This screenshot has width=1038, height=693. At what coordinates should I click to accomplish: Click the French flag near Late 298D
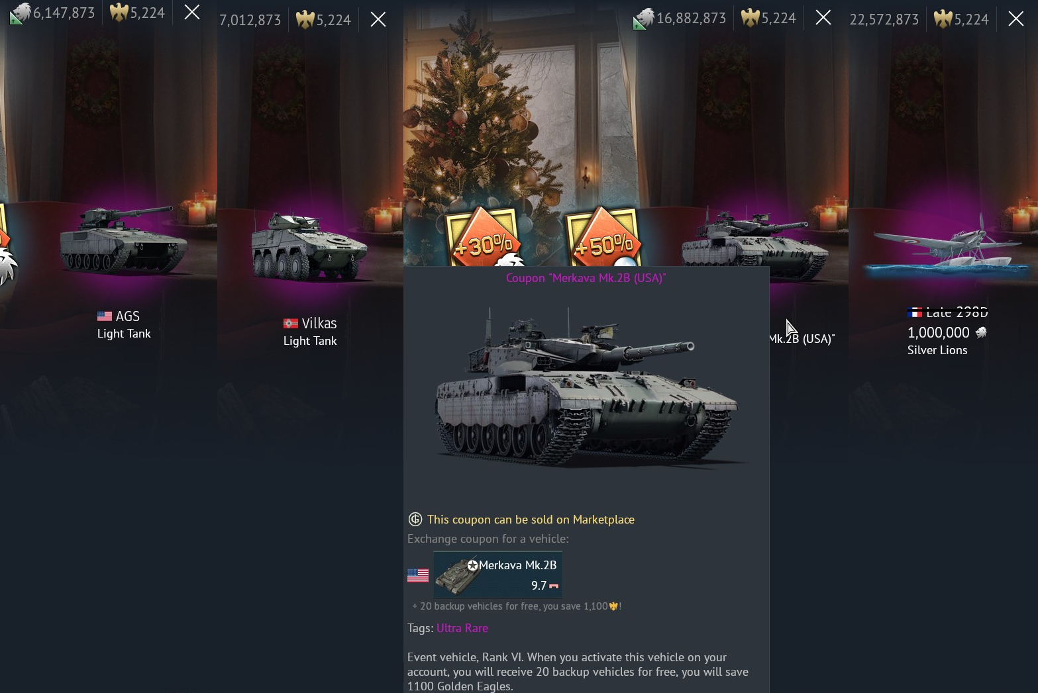915,312
